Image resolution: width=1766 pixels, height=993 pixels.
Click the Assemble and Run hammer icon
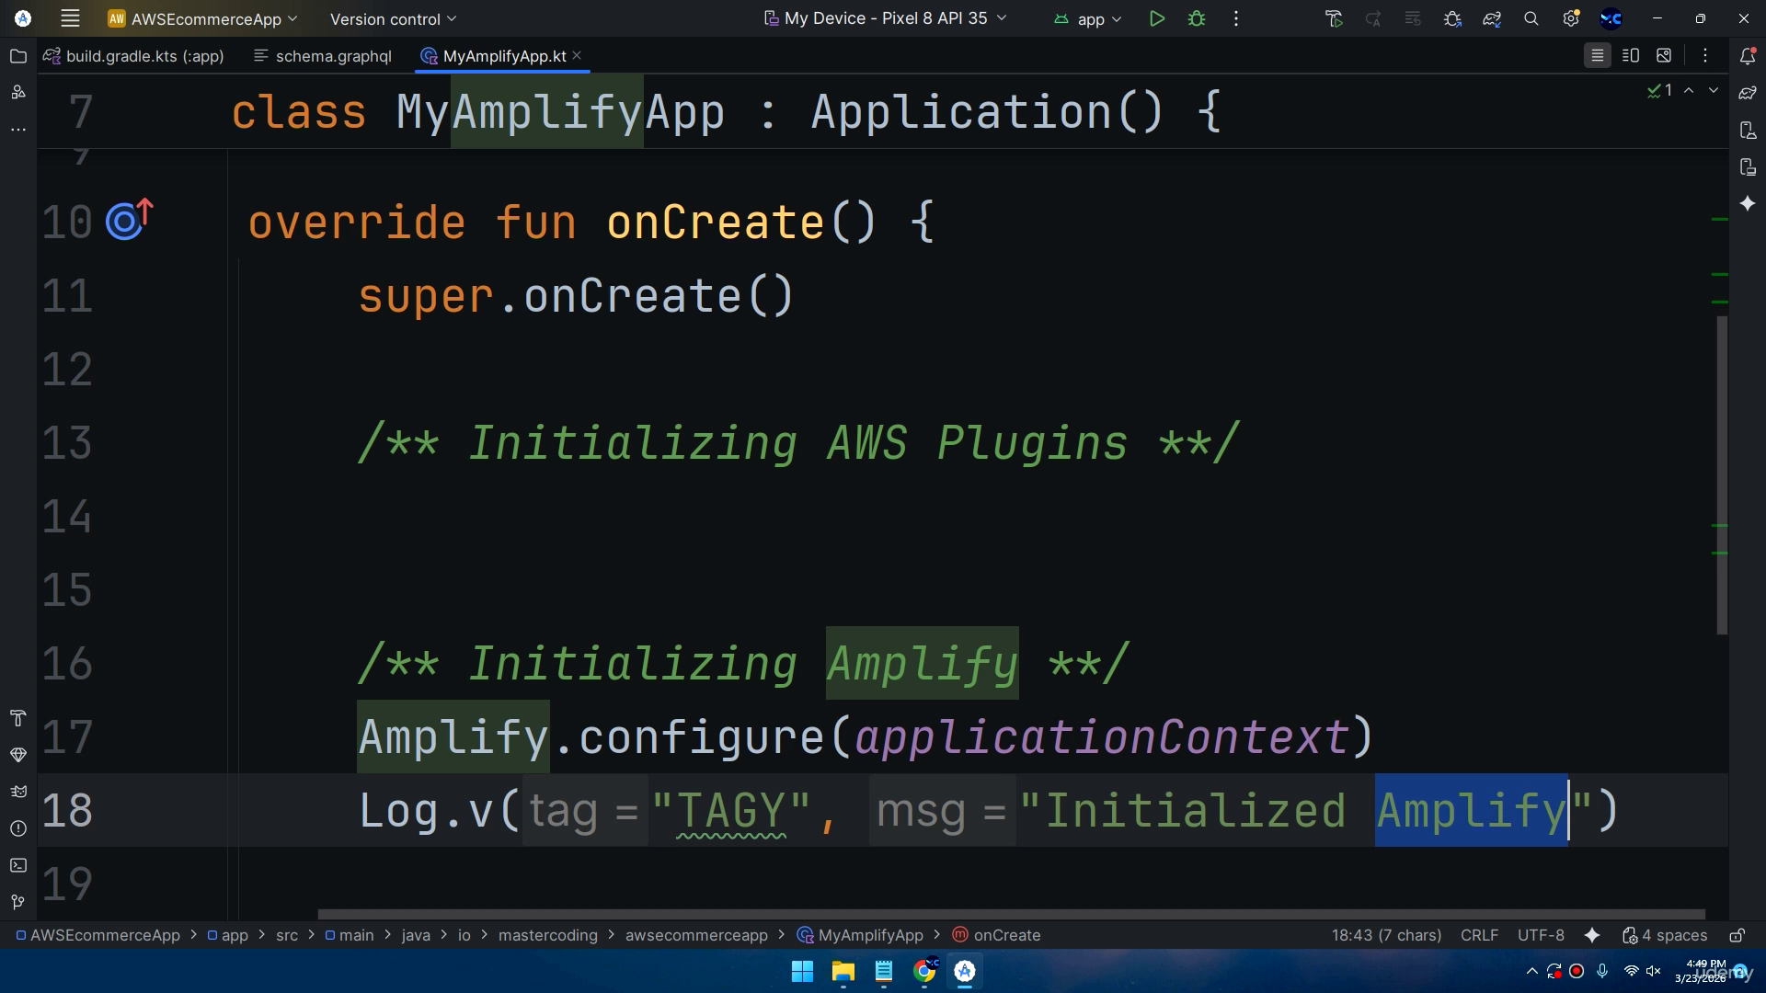[1334, 18]
